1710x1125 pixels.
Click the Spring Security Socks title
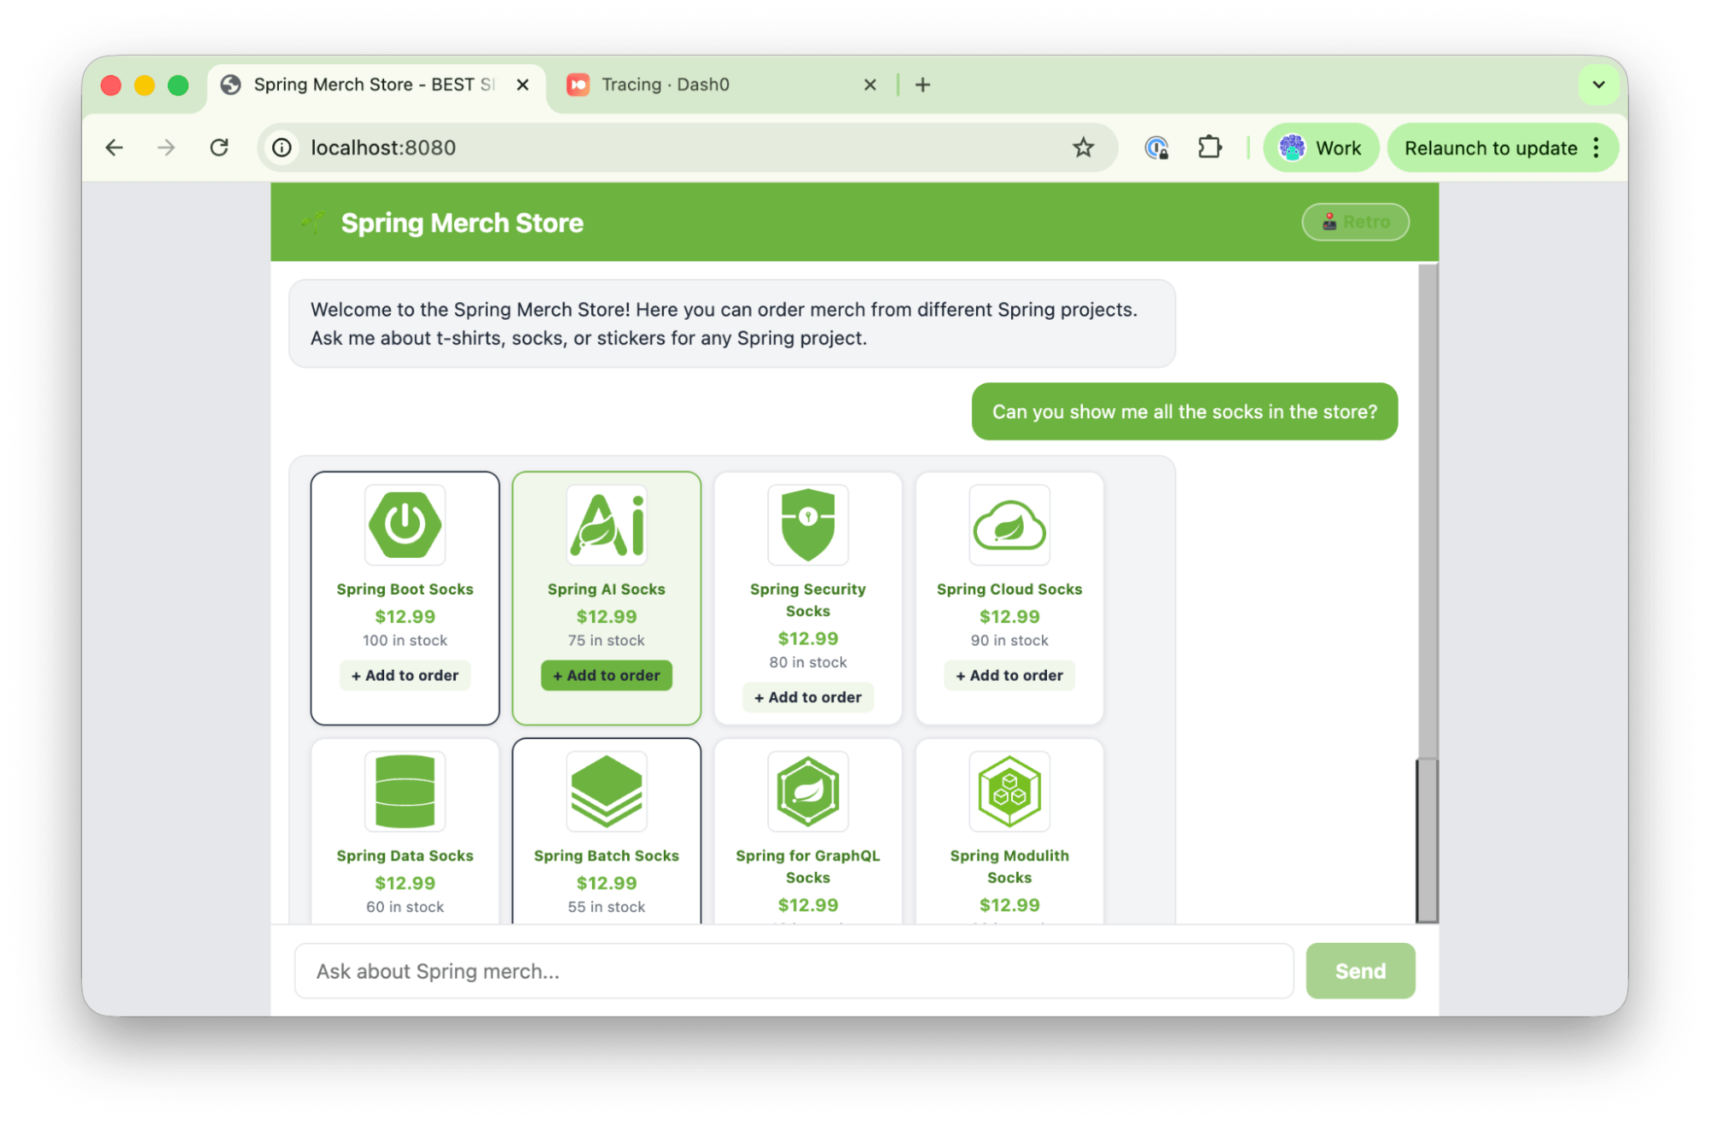click(x=808, y=600)
